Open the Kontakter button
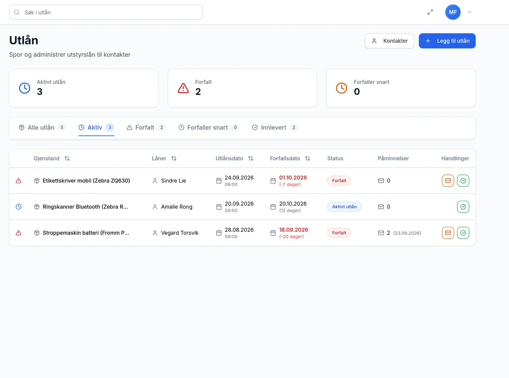 pyautogui.click(x=389, y=41)
